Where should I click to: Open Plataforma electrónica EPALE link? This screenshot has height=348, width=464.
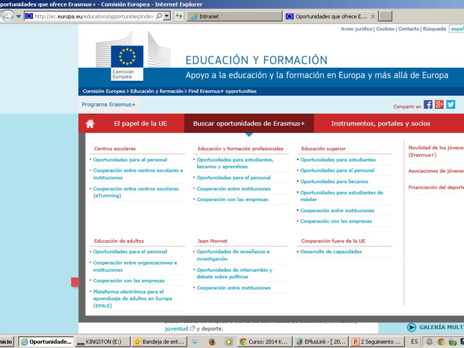(x=132, y=299)
